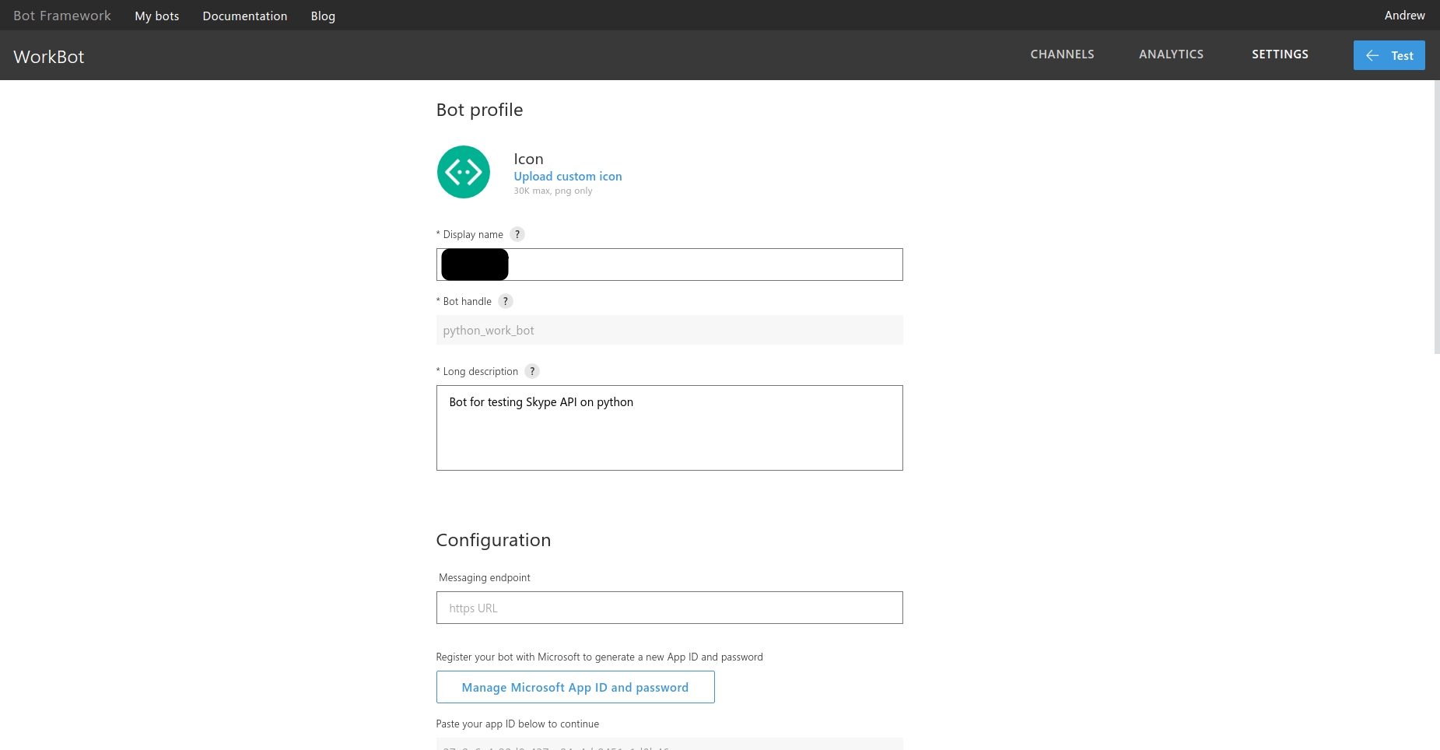Click the page vertical scrollbar
1440x750 pixels.
(x=1437, y=217)
